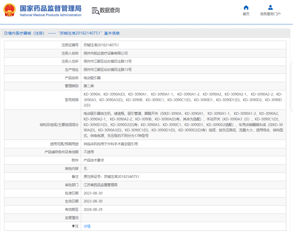Click the document icon in the breadcrumb
Viewport: 293px width, 233px height.
[6, 33]
